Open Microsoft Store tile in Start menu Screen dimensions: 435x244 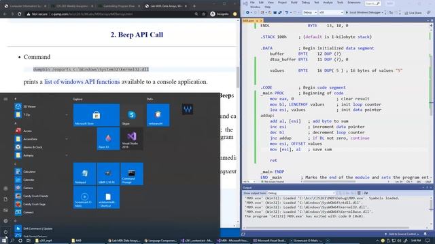pyautogui.click(x=97, y=115)
